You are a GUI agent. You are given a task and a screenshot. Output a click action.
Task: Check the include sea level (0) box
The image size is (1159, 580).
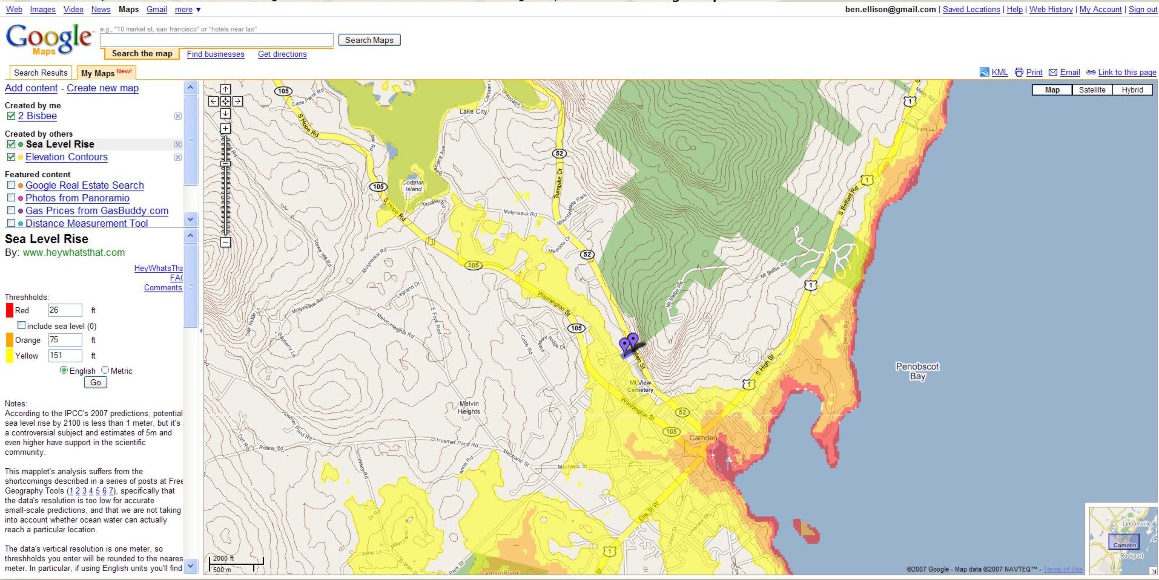tap(21, 325)
